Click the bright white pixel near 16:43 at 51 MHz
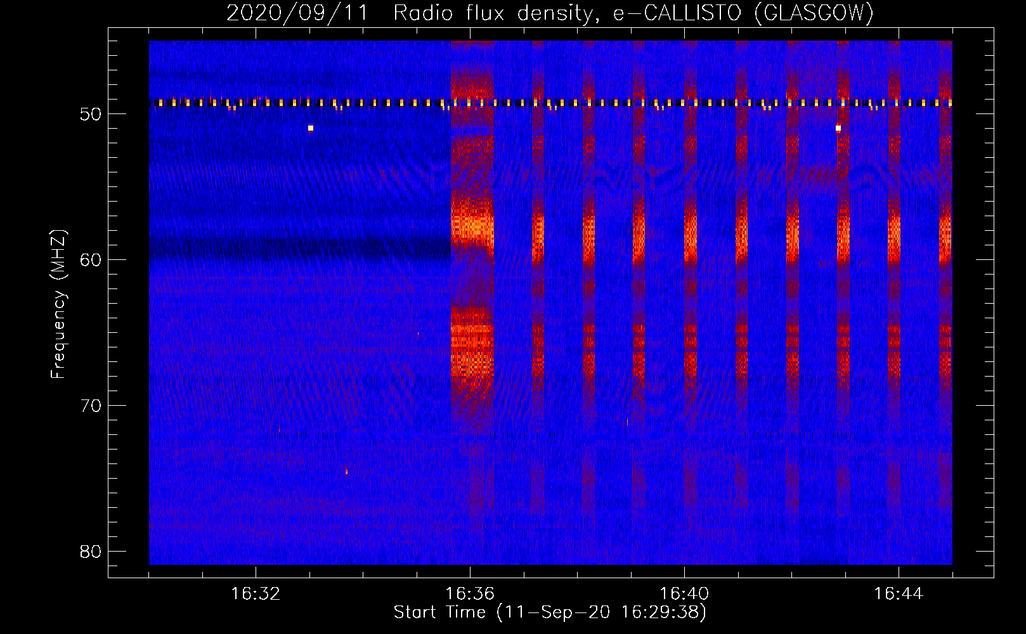Viewport: 1026px width, 634px height. (x=838, y=128)
